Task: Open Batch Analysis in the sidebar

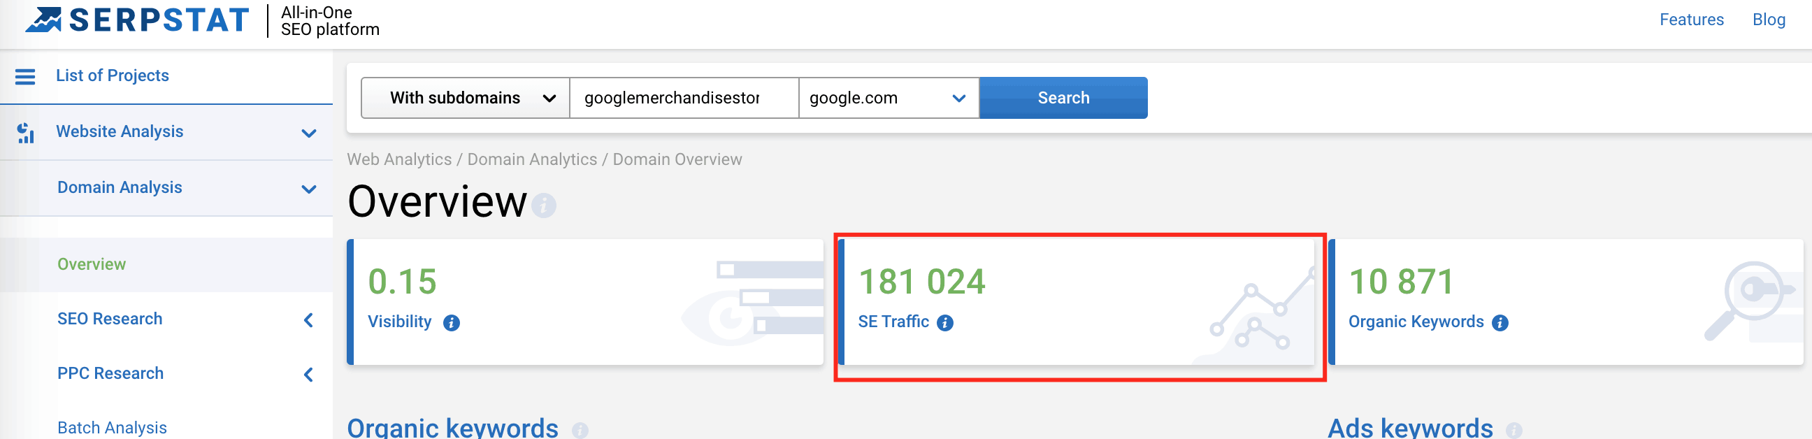Action: tap(112, 428)
